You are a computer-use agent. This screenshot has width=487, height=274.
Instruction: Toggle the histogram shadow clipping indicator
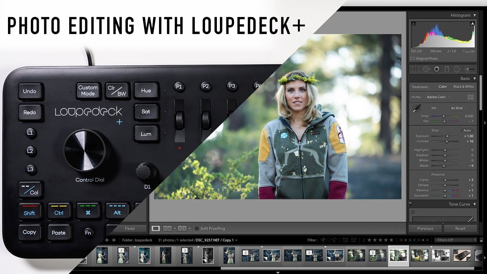coord(414,23)
